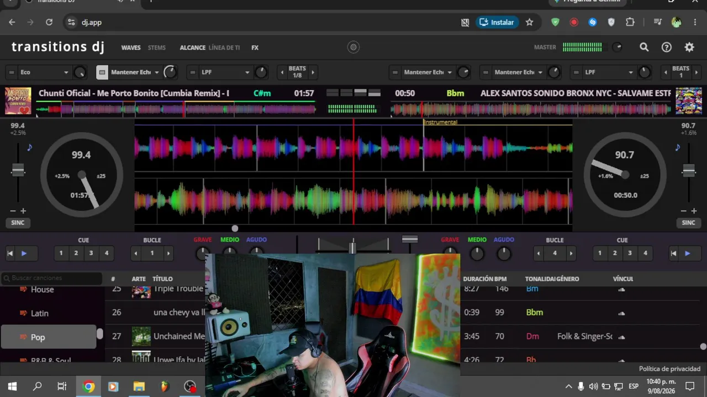Toggle the LPF effect on the right deck
Screen dimensions: 707x397
[576, 72]
